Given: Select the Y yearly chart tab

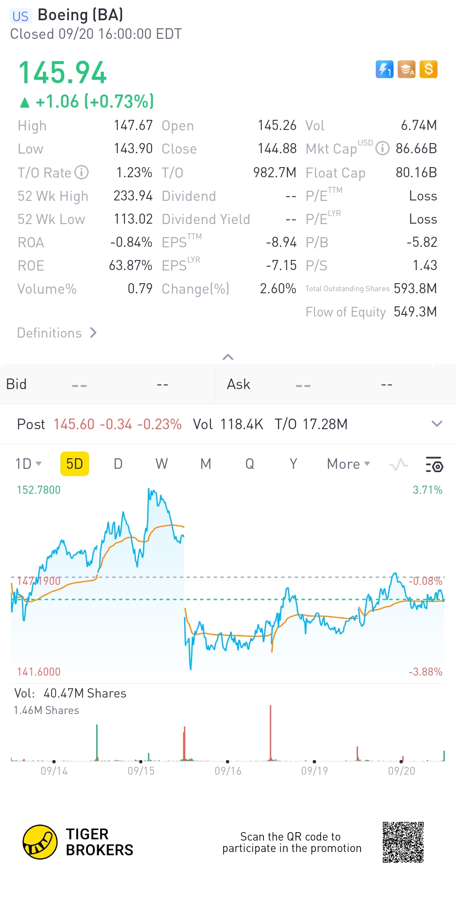Looking at the screenshot, I should (x=293, y=464).
